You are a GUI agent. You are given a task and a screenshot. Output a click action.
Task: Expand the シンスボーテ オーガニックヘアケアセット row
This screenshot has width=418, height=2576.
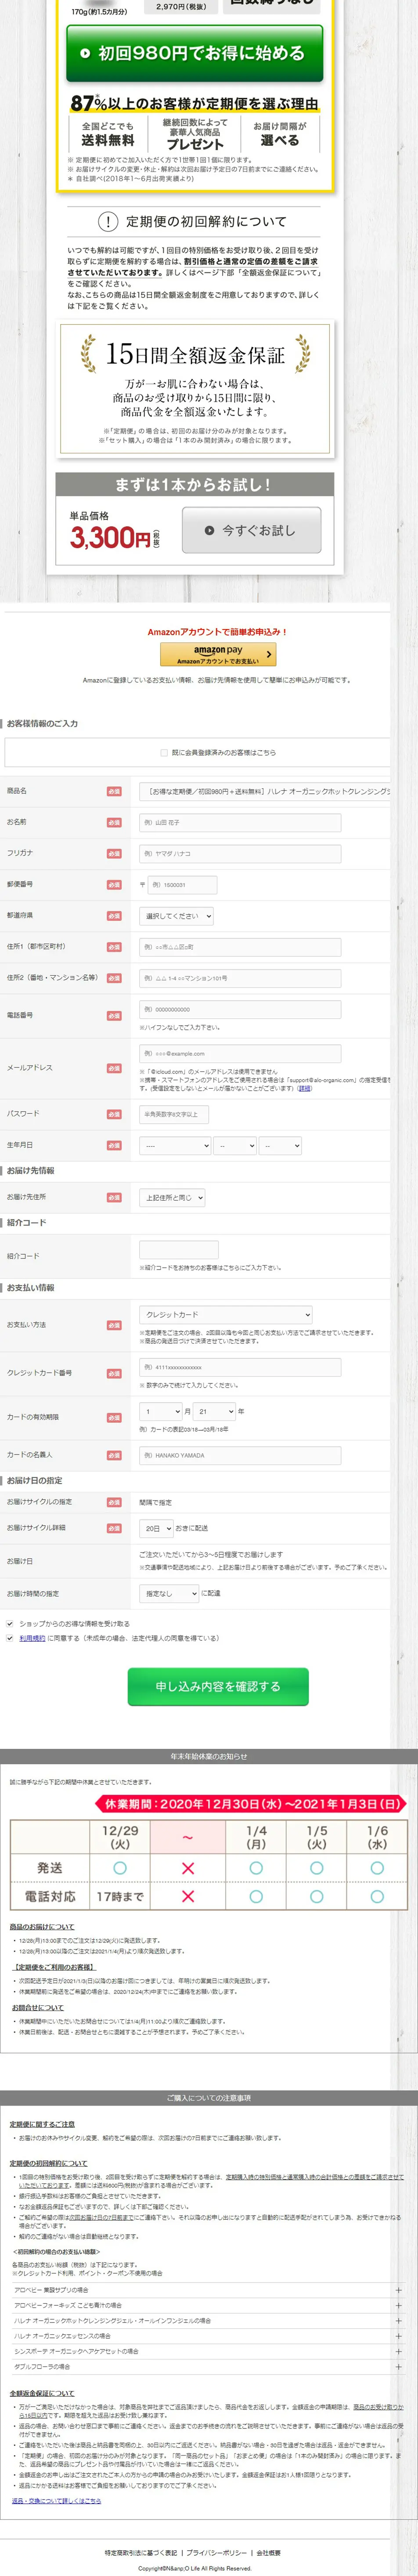click(x=208, y=2351)
